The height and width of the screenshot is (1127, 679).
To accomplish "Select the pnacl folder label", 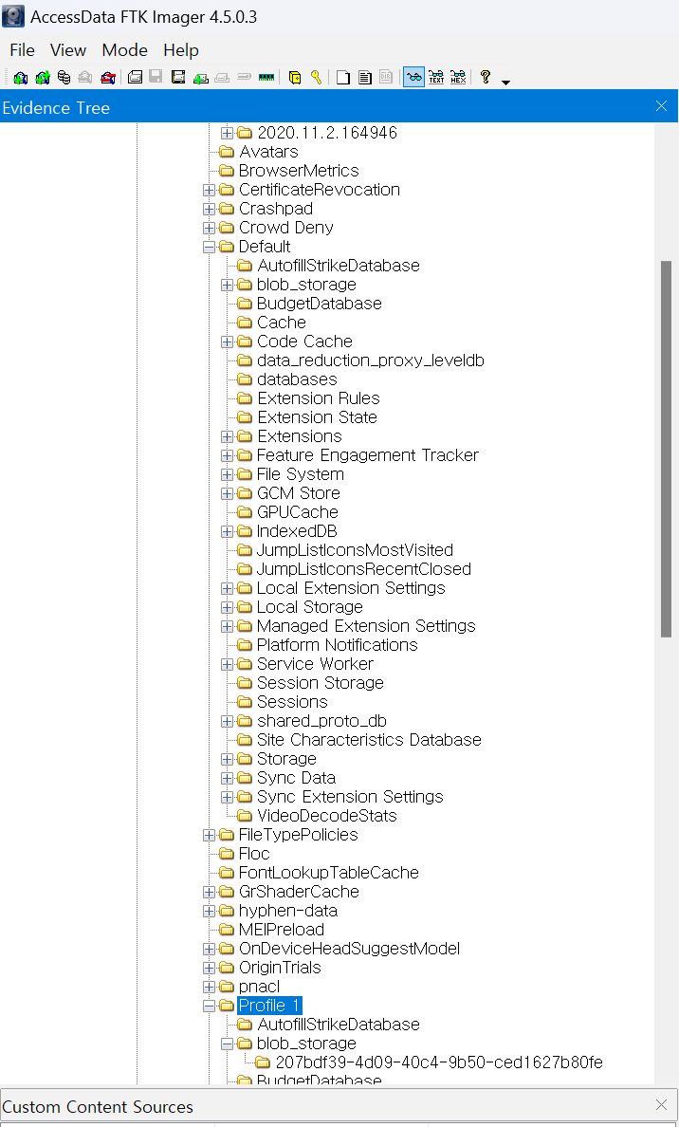I will point(259,987).
